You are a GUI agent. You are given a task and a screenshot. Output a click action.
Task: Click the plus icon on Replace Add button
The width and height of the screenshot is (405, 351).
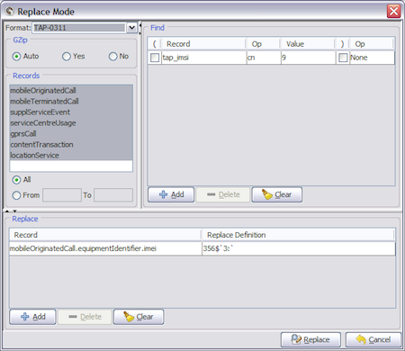(x=25, y=317)
